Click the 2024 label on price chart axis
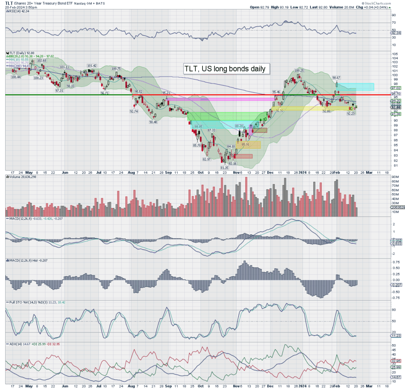 click(302, 173)
